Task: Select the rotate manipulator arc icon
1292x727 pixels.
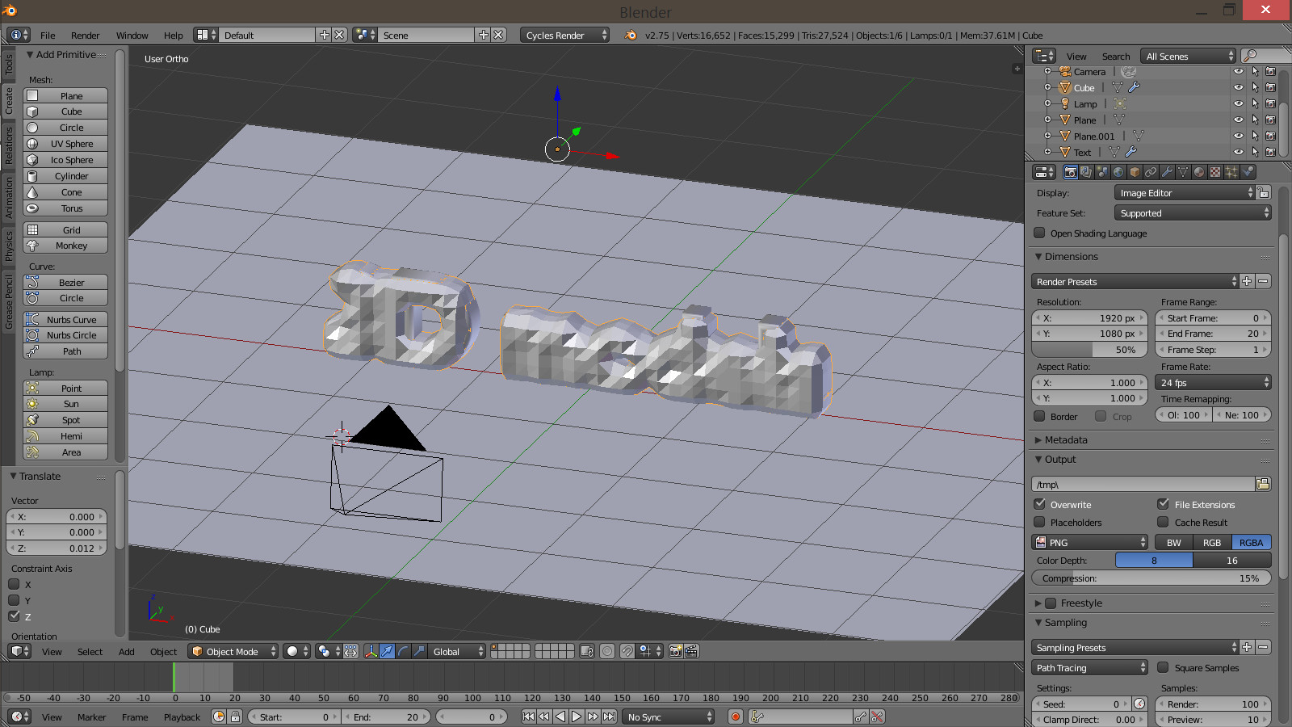Action: pyautogui.click(x=403, y=651)
